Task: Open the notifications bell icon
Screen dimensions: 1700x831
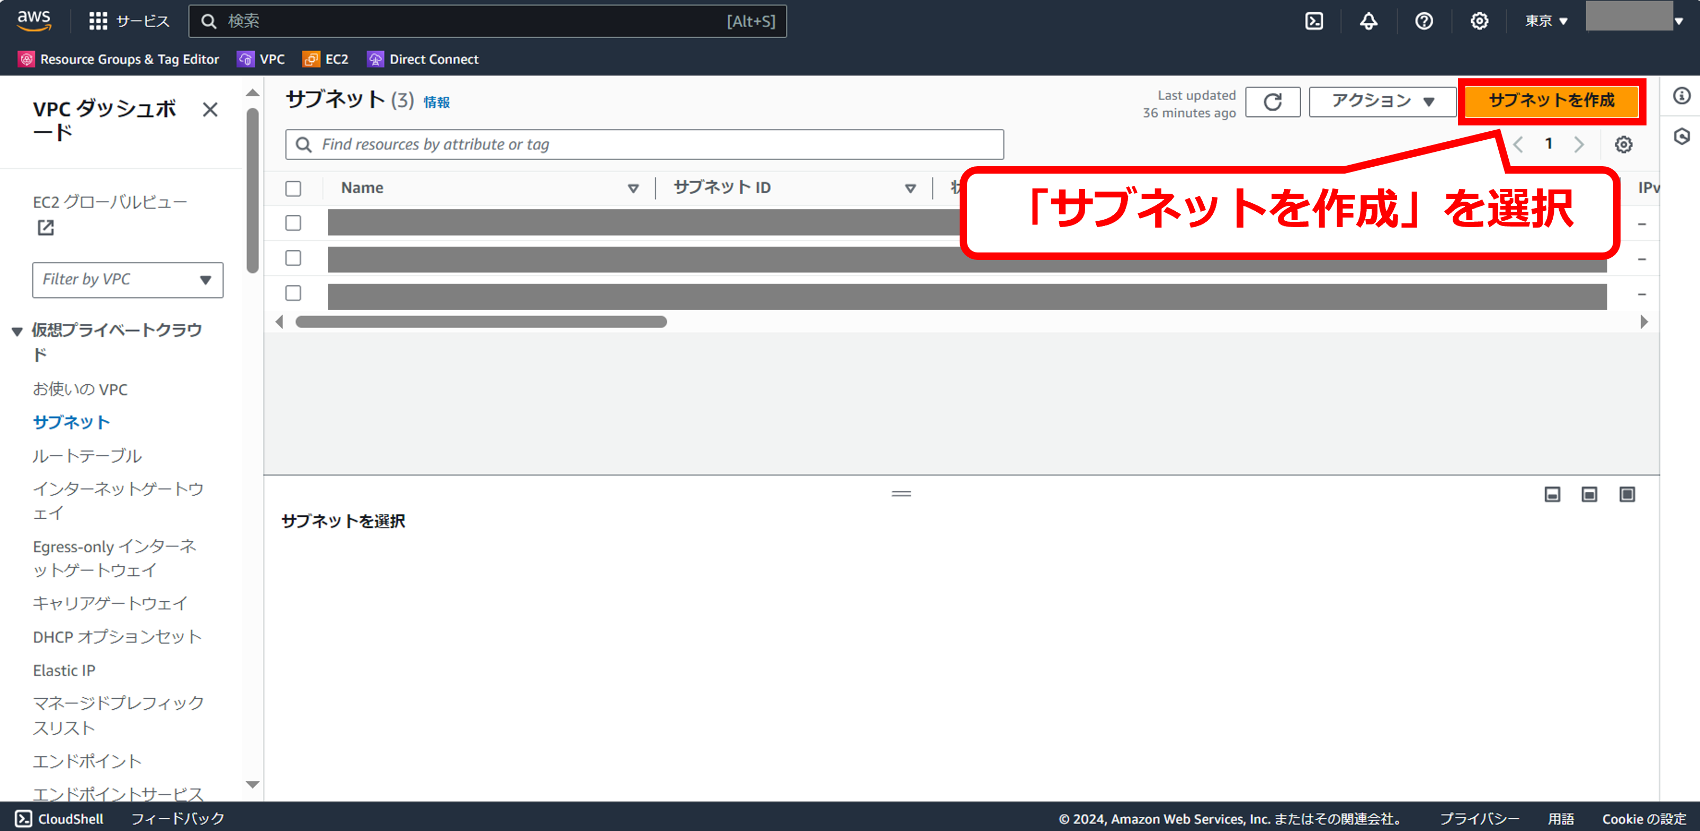Action: coord(1368,21)
